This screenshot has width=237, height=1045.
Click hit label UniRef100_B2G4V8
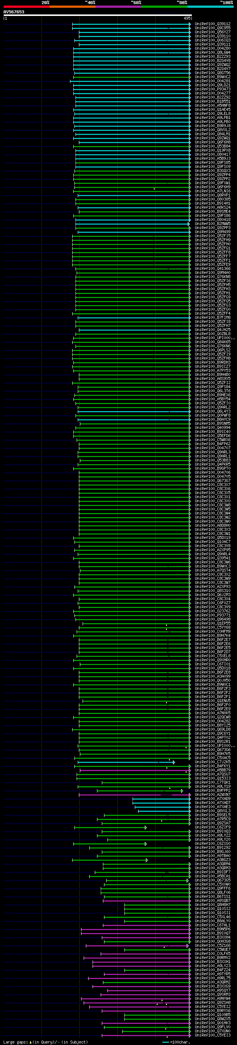pos(212,60)
